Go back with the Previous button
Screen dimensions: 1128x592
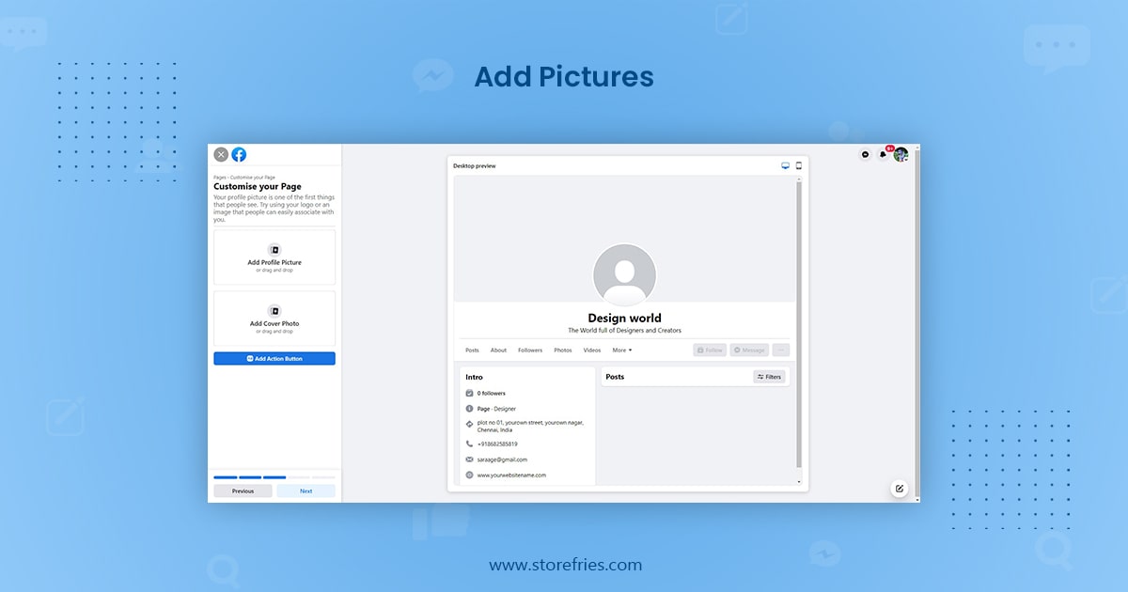(x=243, y=491)
